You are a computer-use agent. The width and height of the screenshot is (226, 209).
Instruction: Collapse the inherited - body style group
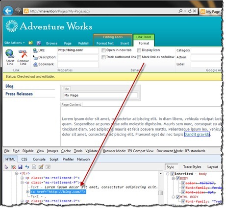pyautogui.click(x=168, y=174)
